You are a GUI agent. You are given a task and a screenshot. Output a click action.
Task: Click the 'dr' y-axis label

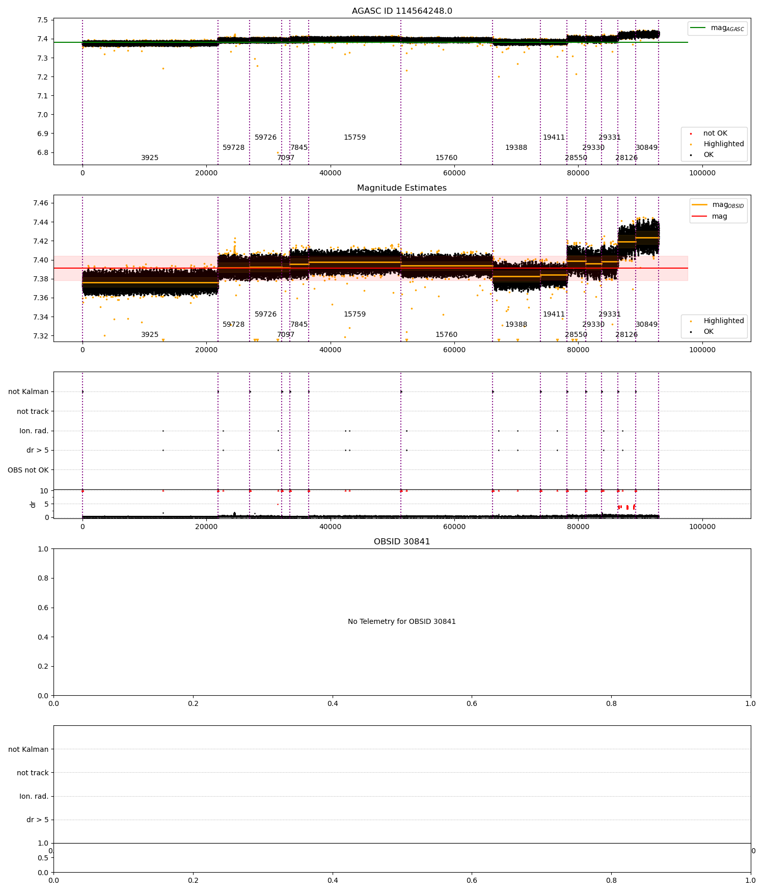click(33, 504)
